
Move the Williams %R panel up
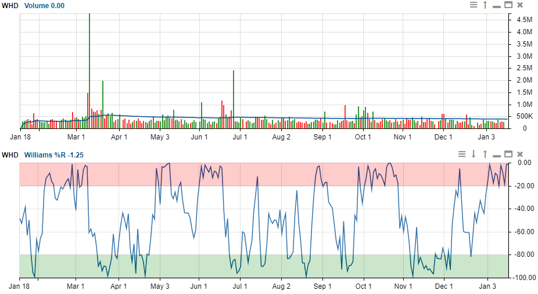click(485, 154)
